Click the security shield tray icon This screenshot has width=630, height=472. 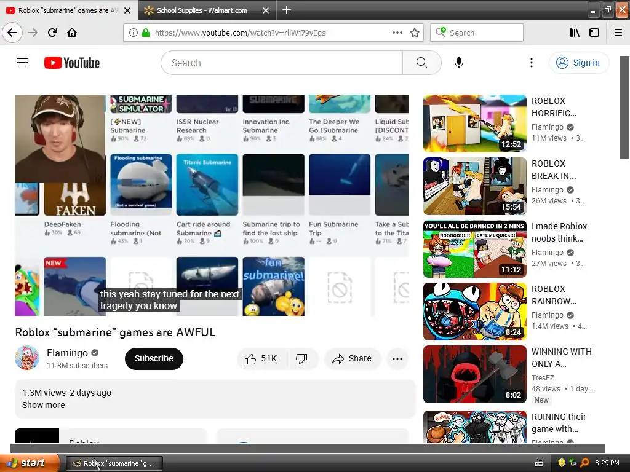(561, 463)
